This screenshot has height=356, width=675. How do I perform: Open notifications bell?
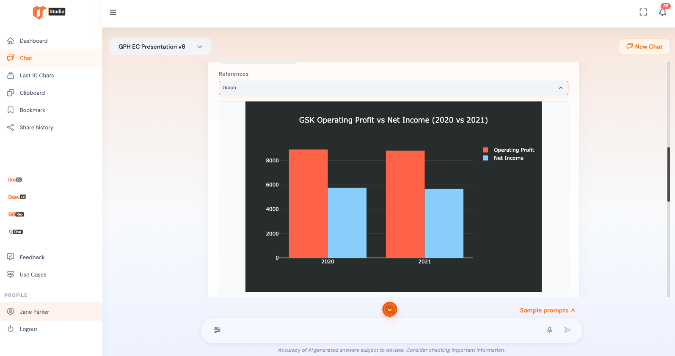(x=663, y=12)
